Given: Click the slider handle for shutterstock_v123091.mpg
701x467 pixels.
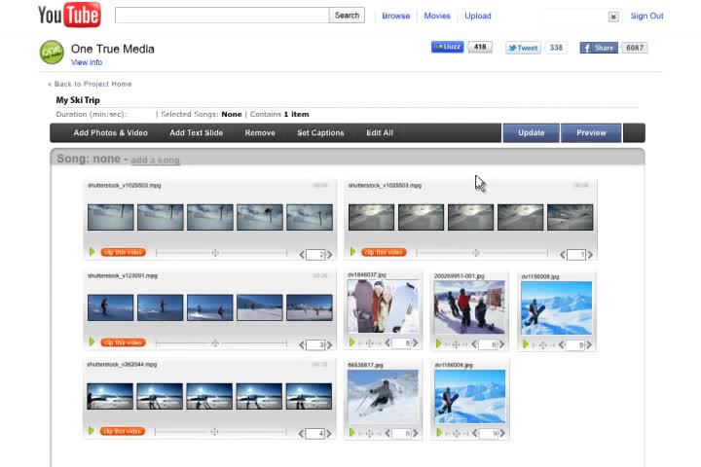Looking at the screenshot, I should click(215, 343).
